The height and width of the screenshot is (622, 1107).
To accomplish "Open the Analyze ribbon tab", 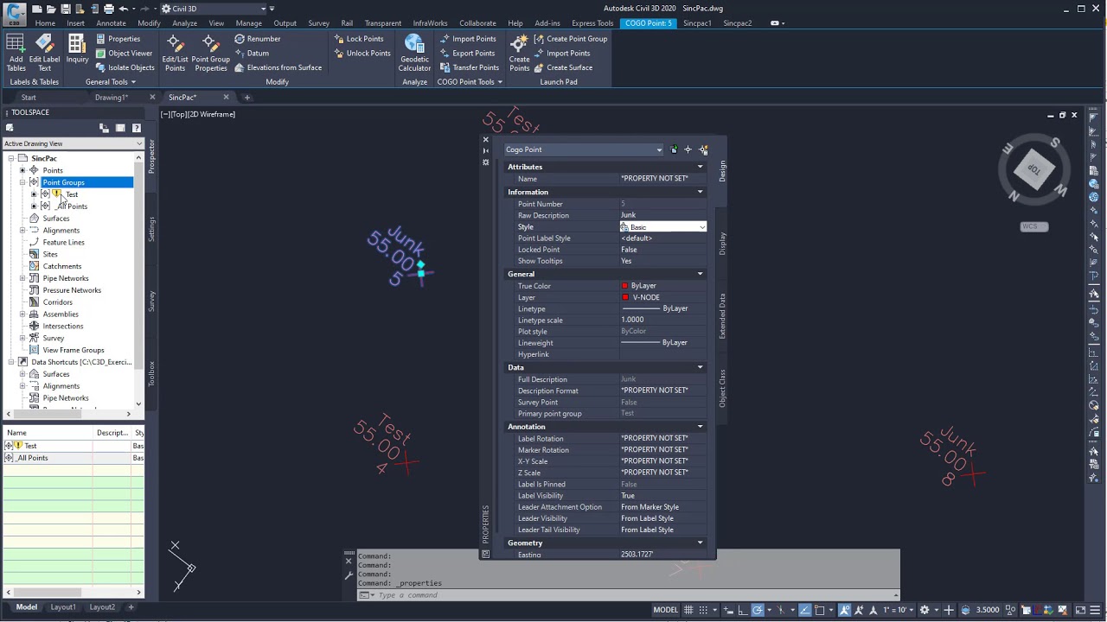I will click(184, 23).
